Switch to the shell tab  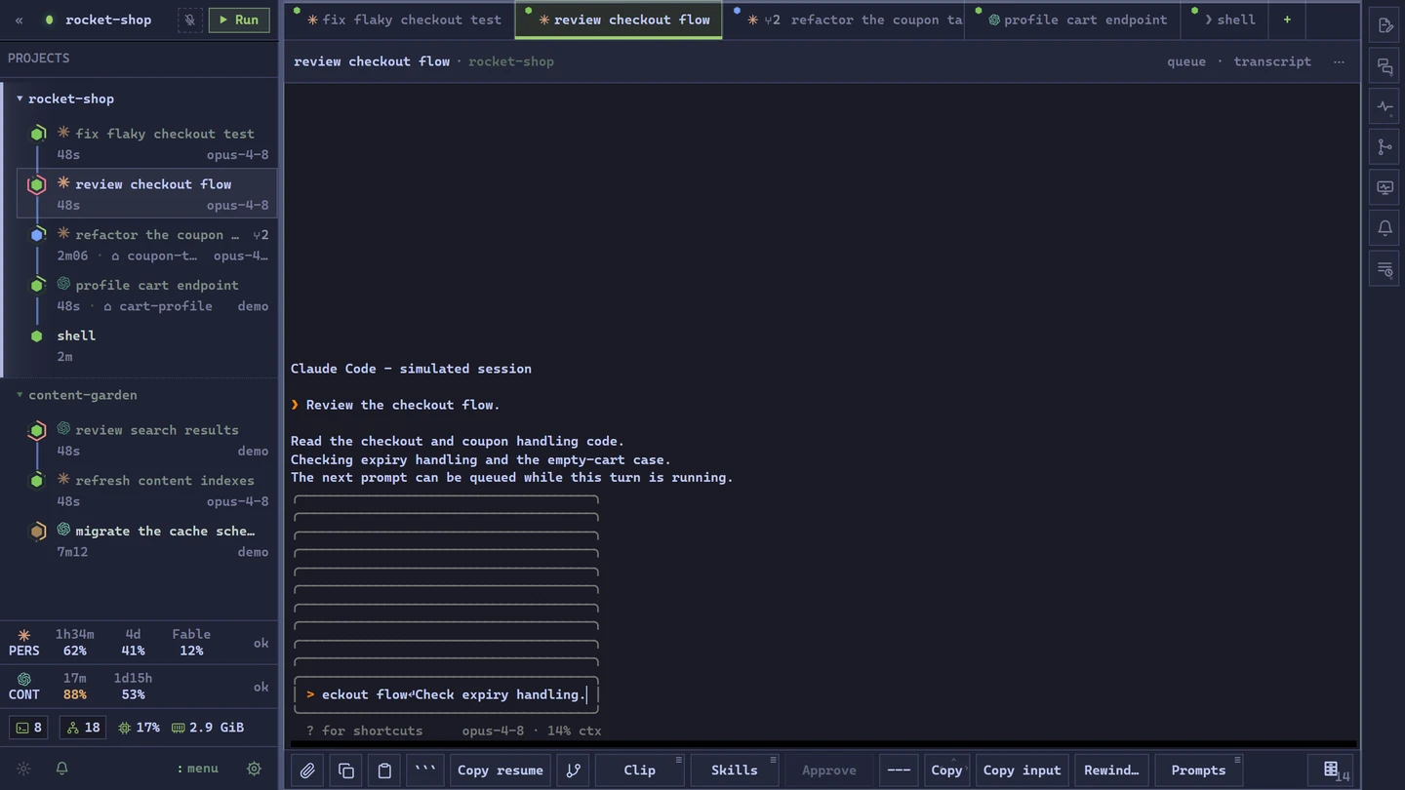[x=1224, y=20]
